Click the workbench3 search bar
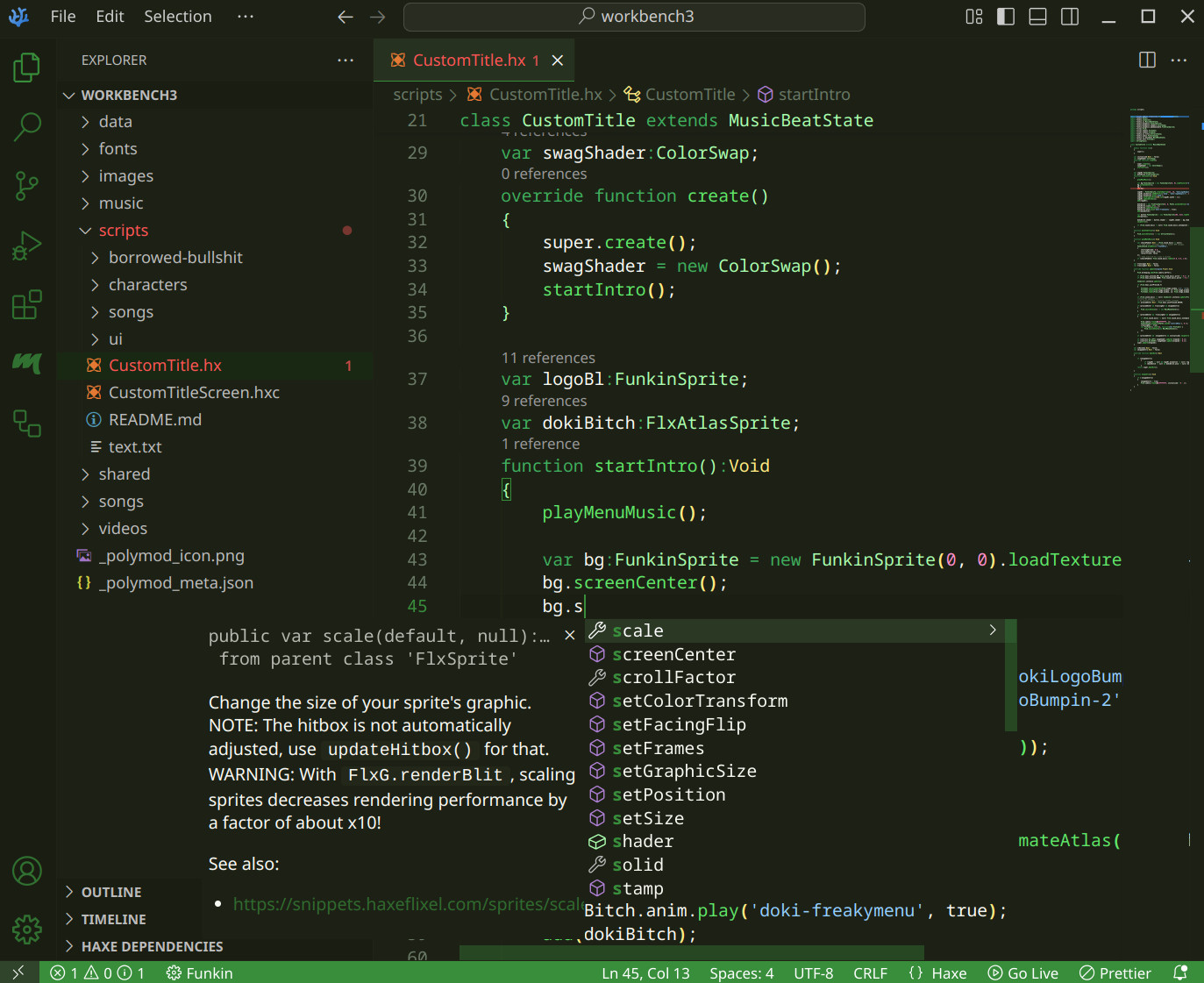 [x=633, y=17]
